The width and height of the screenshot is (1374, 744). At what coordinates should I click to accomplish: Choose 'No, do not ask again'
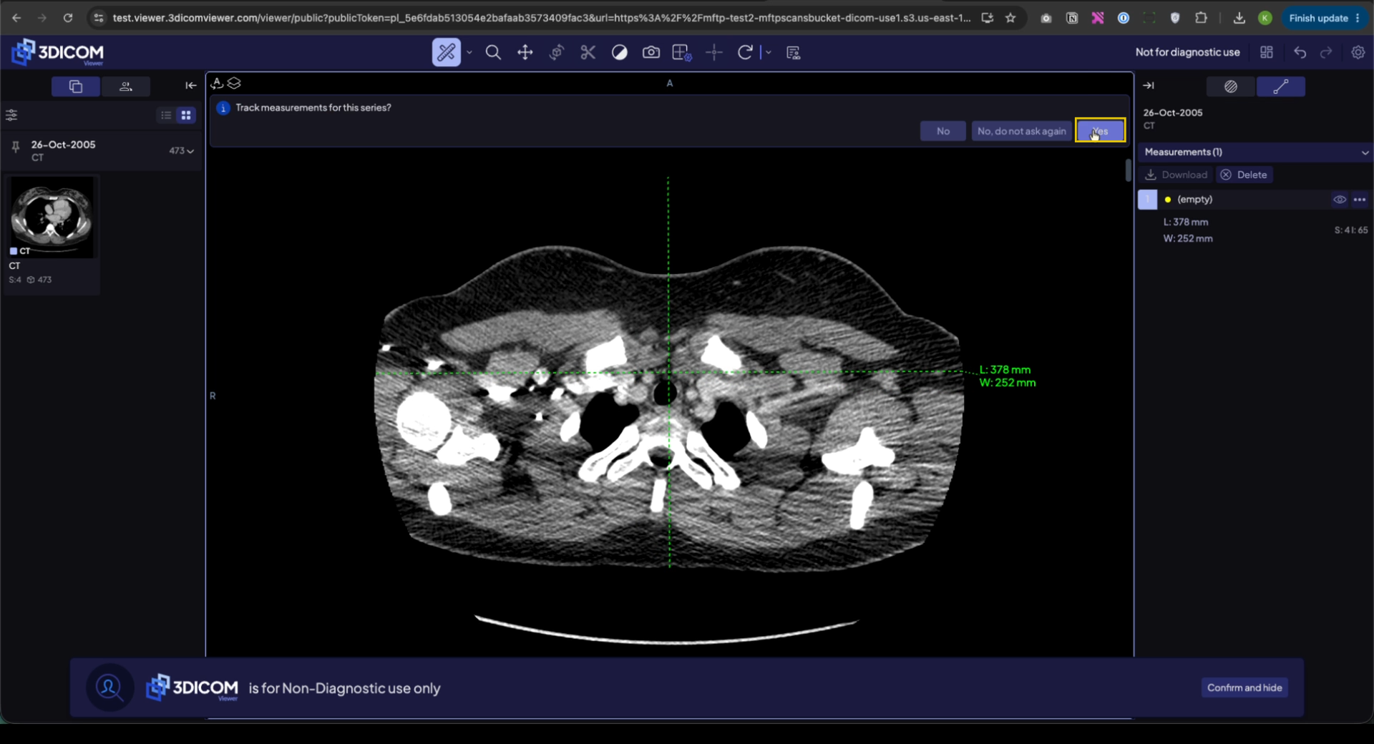pyautogui.click(x=1021, y=131)
